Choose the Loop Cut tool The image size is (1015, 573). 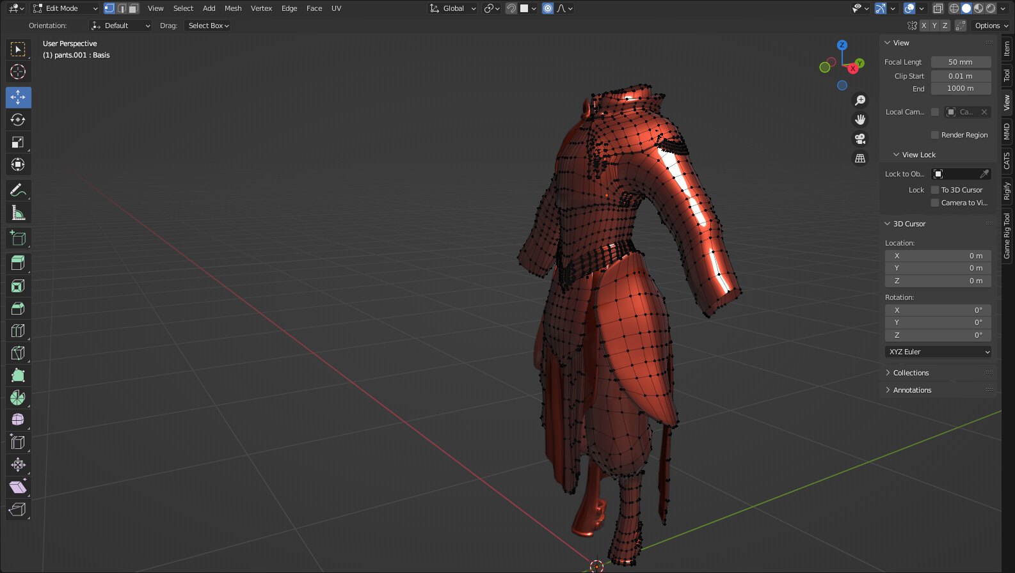(x=18, y=331)
